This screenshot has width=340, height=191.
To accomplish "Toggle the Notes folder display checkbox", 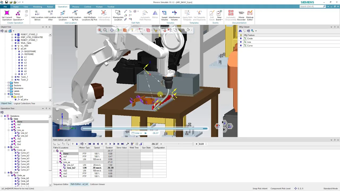I will [8, 83].
